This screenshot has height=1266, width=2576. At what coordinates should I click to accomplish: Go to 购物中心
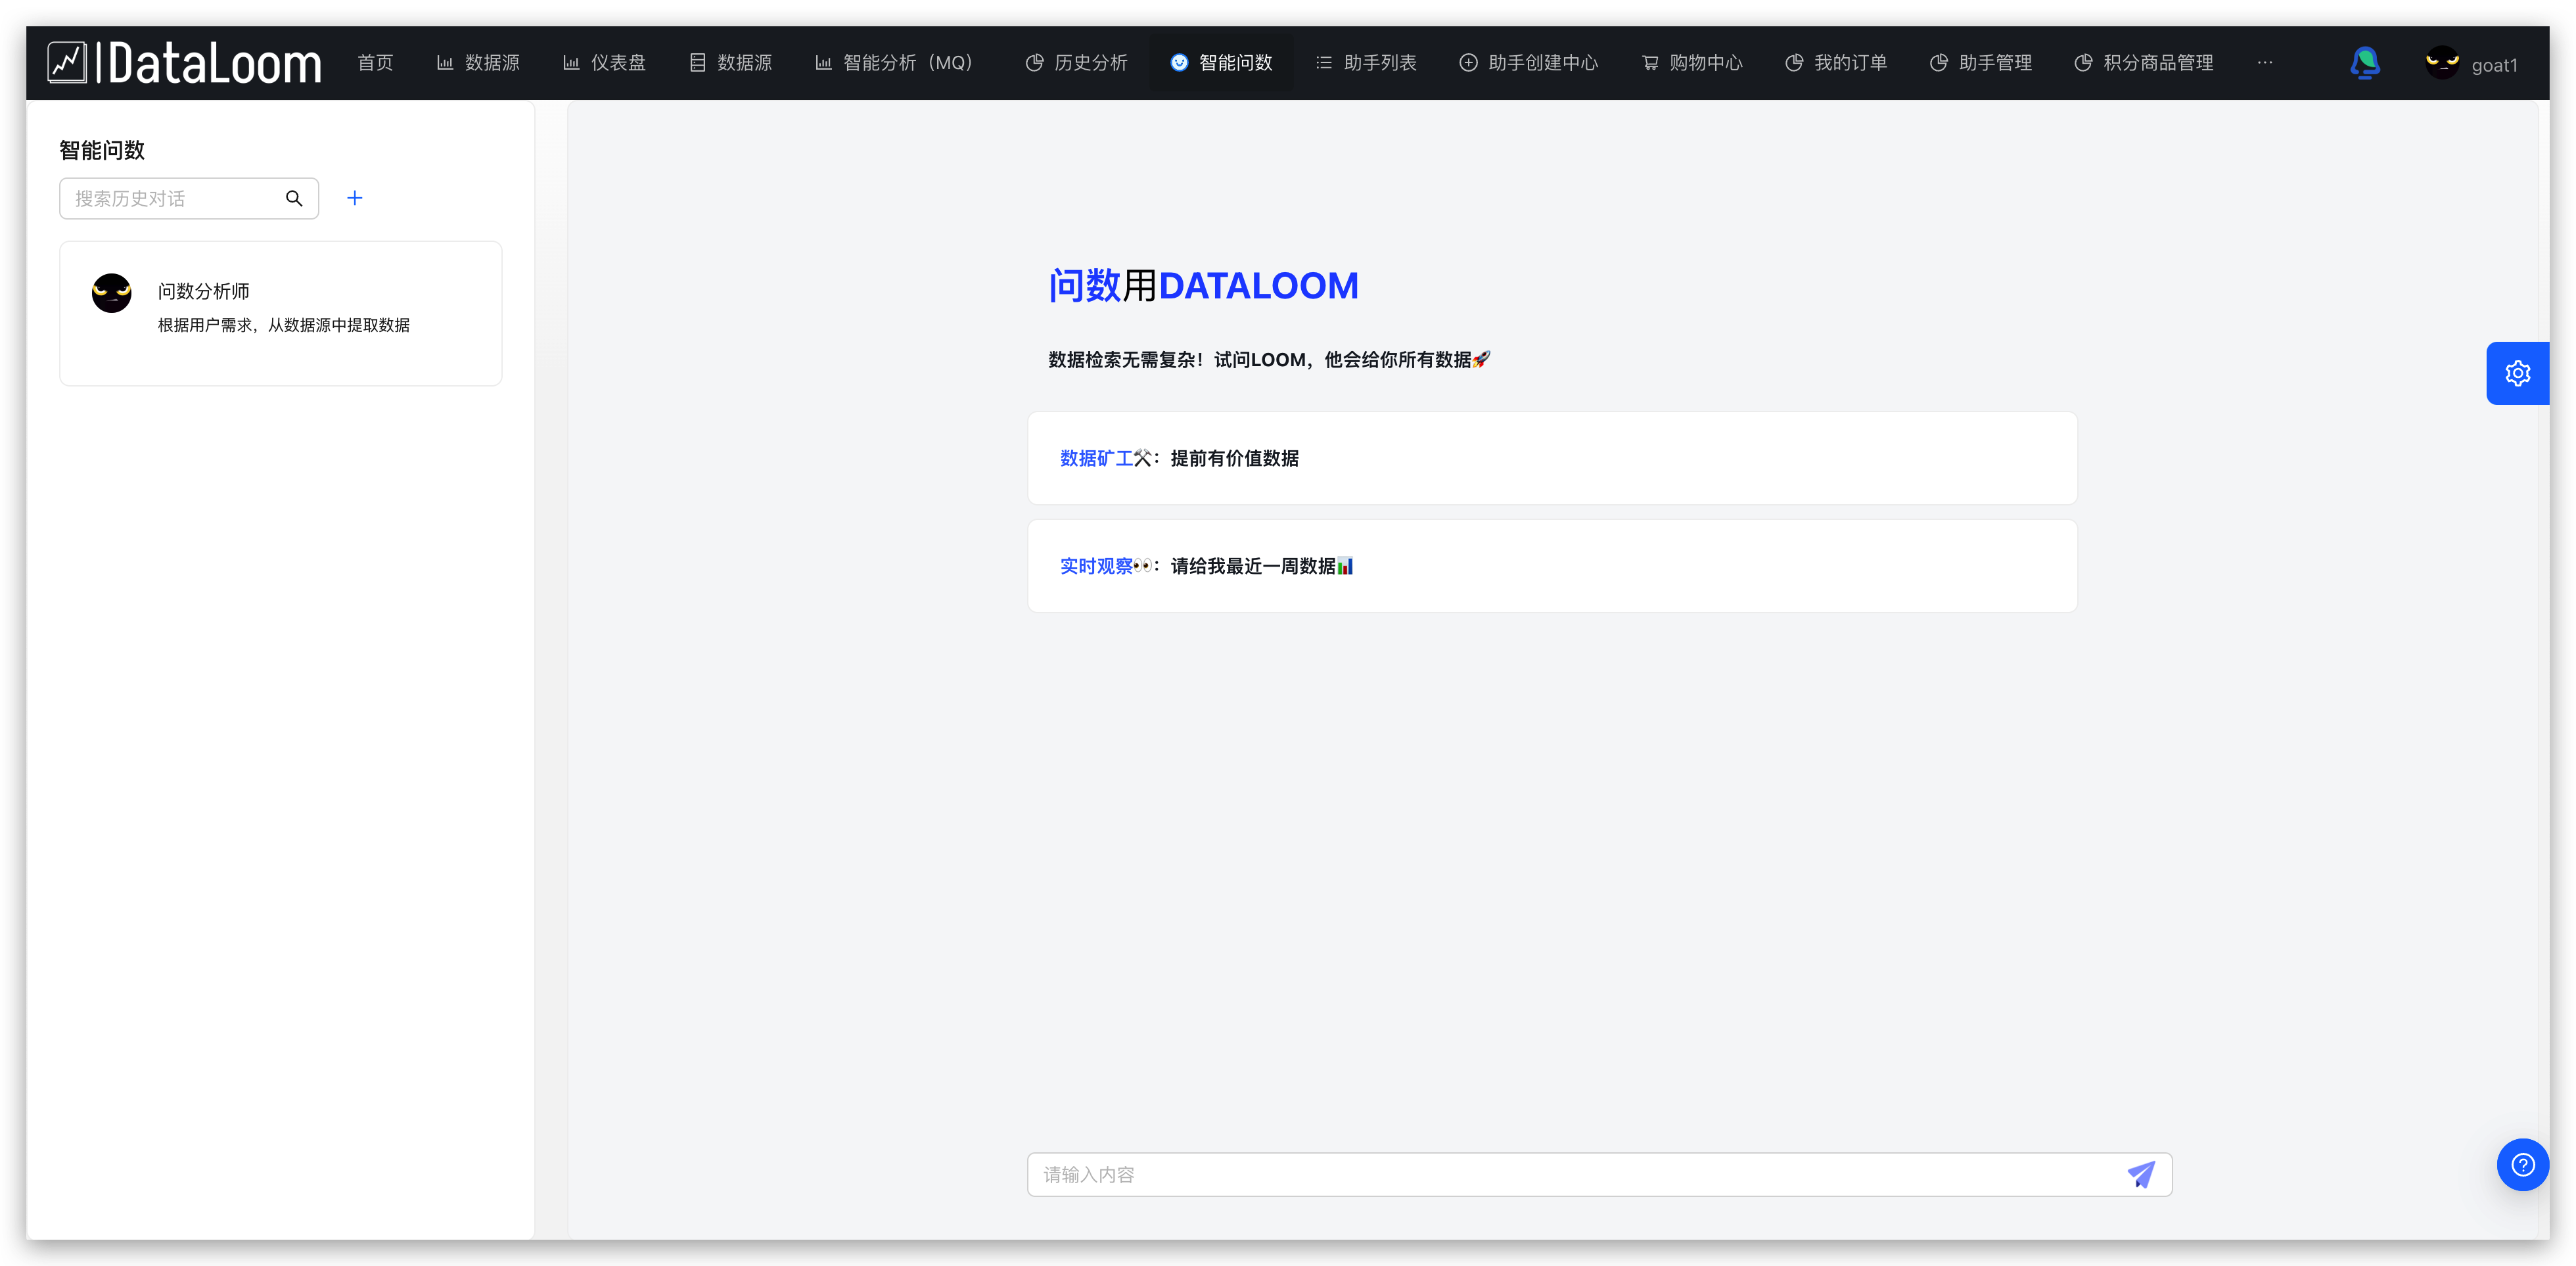point(1692,63)
